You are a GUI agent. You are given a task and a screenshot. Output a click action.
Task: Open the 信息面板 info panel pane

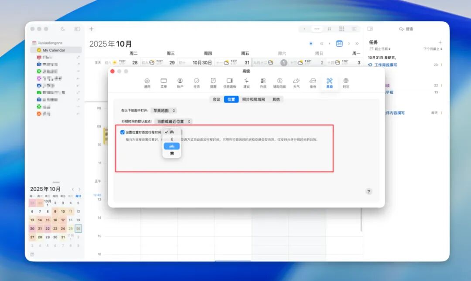(229, 83)
